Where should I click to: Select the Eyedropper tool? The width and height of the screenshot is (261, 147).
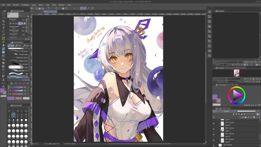click(x=3, y=35)
